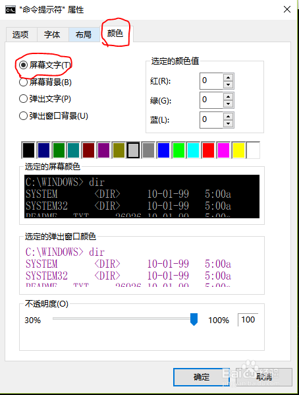299x395 pixels.
Task: Click the 红(R) value field
Action: [211, 81]
